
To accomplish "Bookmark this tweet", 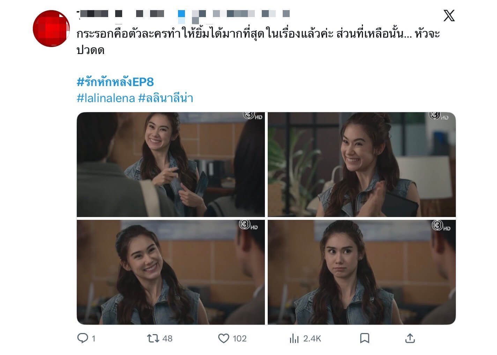I will (x=365, y=338).
